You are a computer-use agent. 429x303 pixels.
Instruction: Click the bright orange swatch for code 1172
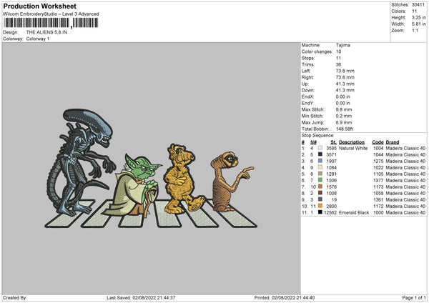coord(320,206)
